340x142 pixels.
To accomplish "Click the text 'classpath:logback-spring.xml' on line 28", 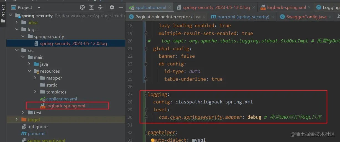I will (214, 102).
